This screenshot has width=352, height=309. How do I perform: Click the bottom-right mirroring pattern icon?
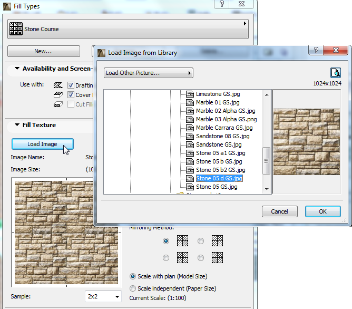click(217, 257)
